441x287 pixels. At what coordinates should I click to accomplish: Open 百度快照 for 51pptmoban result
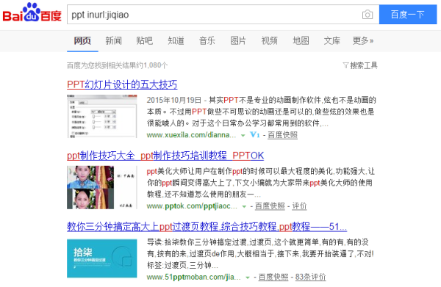(x=273, y=277)
